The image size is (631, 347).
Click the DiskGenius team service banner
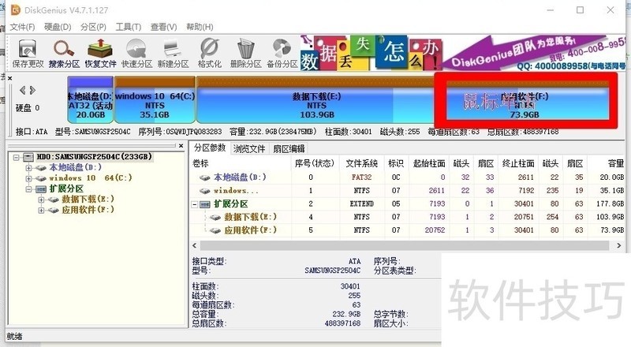point(535,53)
